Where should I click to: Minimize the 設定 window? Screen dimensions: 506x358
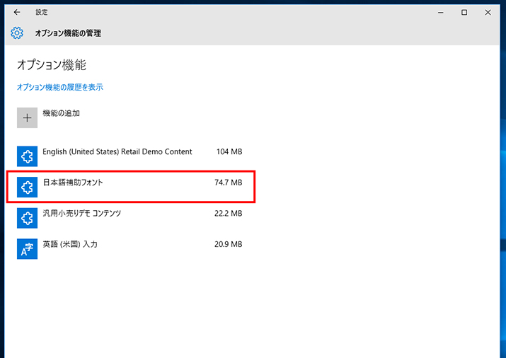point(440,12)
